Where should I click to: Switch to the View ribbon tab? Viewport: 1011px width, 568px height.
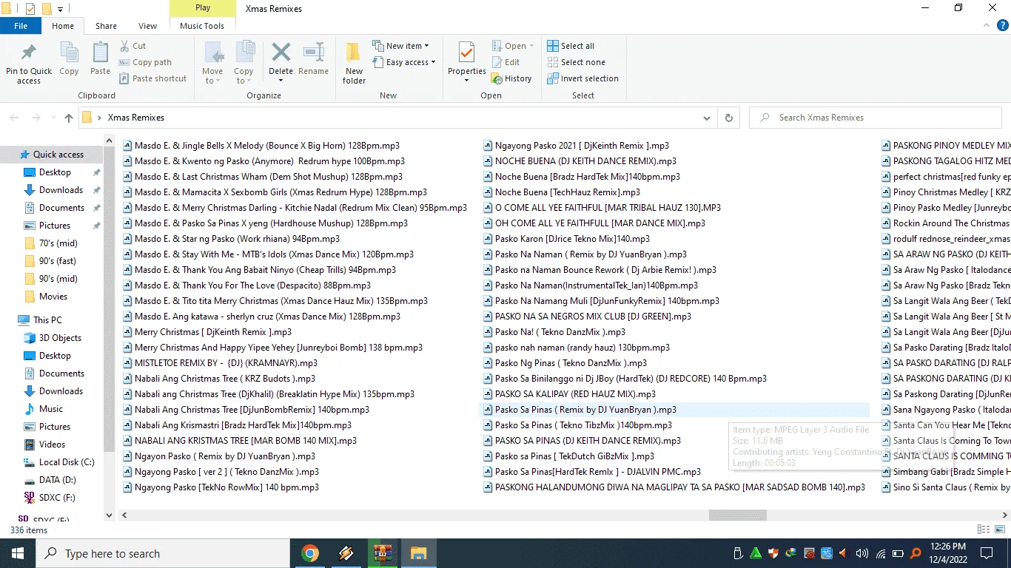(x=147, y=26)
